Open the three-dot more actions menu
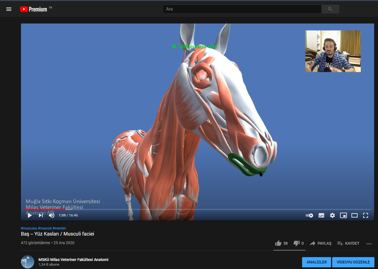Image resolution: width=378 pixels, height=269 pixels. tap(369, 244)
